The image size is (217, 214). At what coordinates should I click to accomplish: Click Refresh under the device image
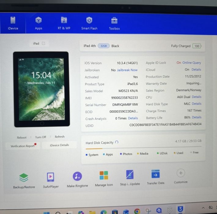coord(60,137)
